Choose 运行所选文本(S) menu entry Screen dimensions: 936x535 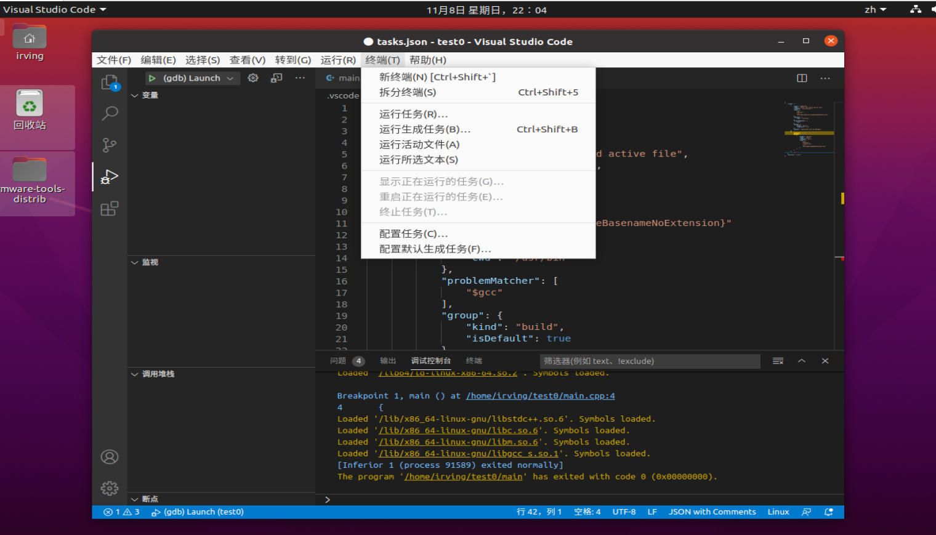pos(478,160)
